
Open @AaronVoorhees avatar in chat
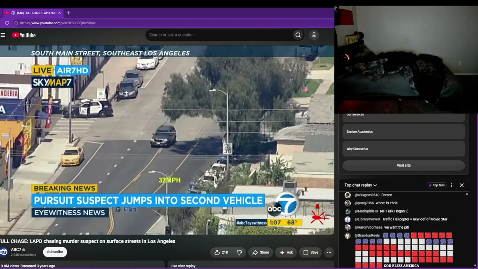348,227
